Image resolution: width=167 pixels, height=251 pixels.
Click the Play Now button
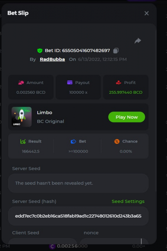(127, 117)
